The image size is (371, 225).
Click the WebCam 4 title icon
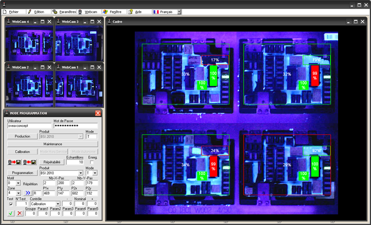pyautogui.click(x=9, y=21)
